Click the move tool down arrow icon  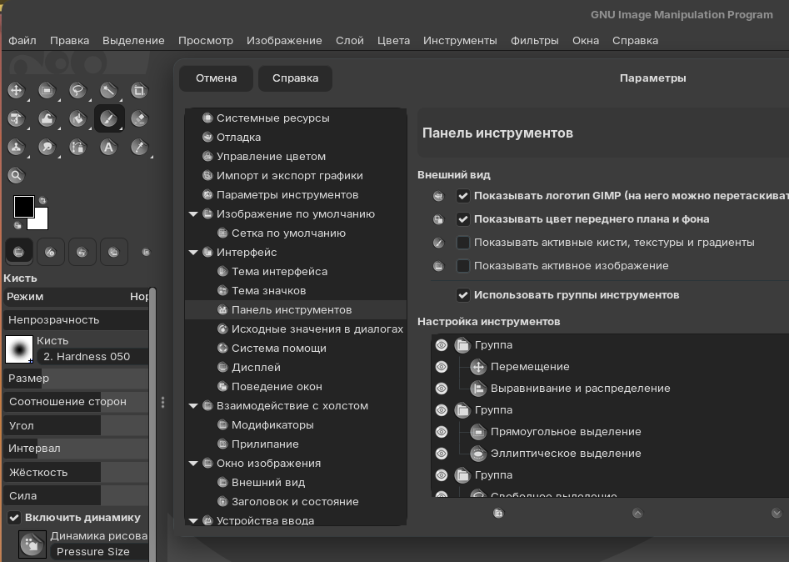pos(777,513)
